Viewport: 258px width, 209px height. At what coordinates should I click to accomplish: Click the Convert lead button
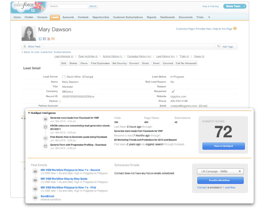[x=134, y=63]
